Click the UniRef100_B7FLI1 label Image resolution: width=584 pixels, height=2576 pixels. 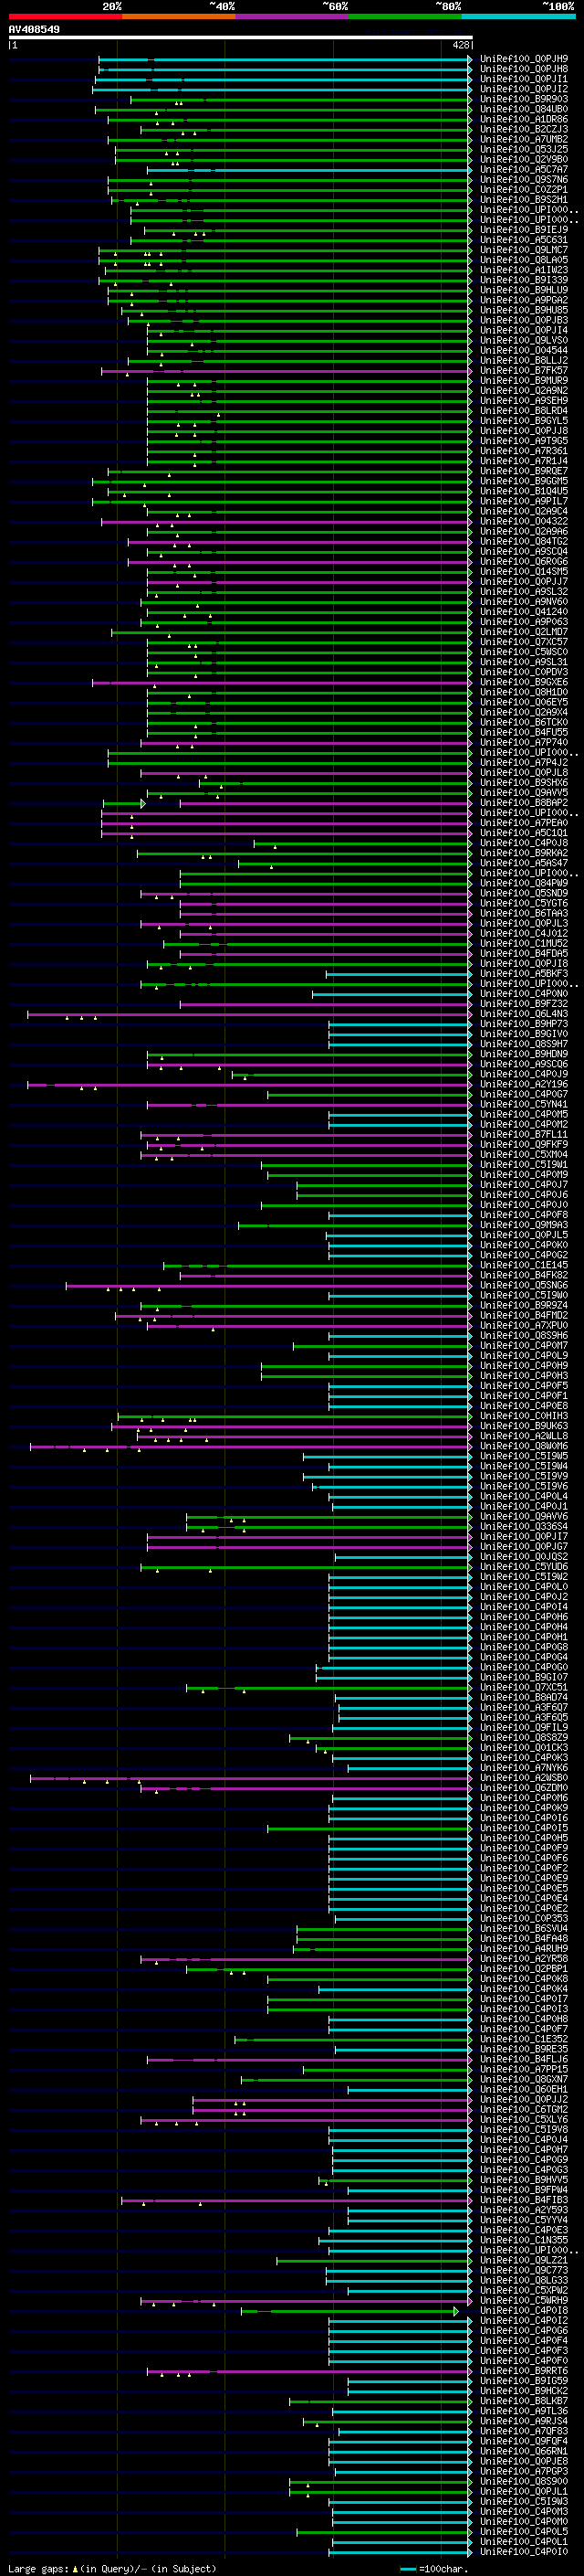524,1135
